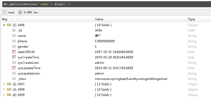Click the date icon next to sysCreateTime
This screenshot has height=97, width=211.
14,57
